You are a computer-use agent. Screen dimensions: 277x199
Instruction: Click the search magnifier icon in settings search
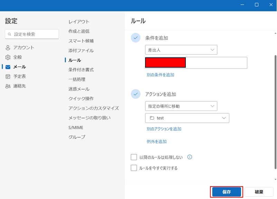point(10,34)
